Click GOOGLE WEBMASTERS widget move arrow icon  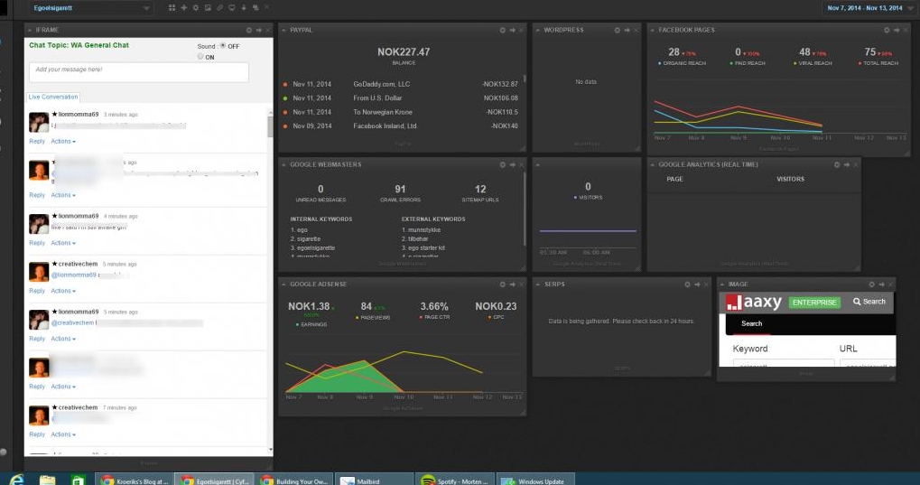(512, 165)
